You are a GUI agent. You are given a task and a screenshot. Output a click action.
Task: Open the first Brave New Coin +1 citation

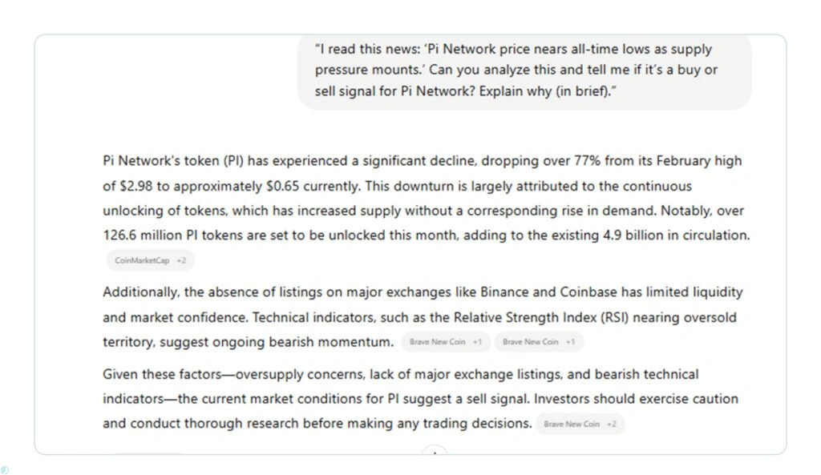coord(445,342)
